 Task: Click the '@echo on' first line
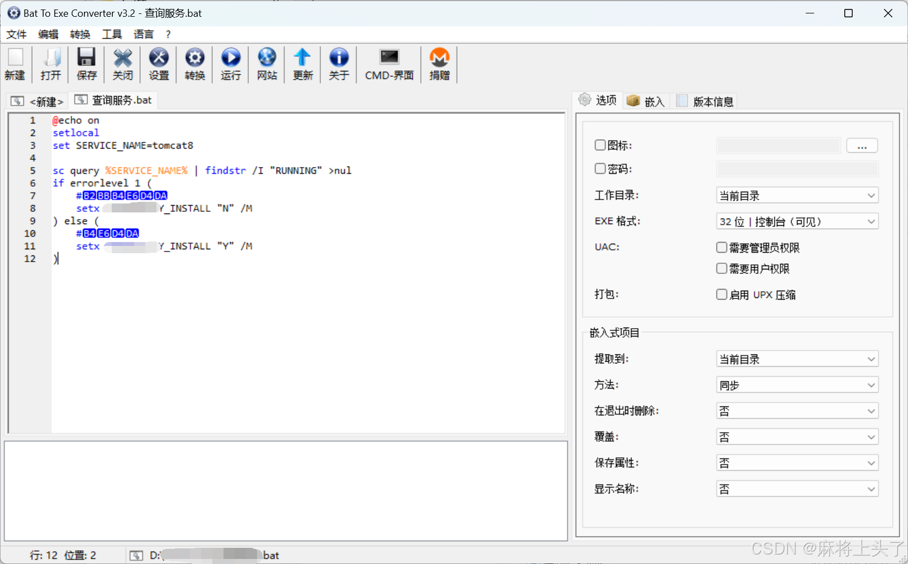[76, 120]
